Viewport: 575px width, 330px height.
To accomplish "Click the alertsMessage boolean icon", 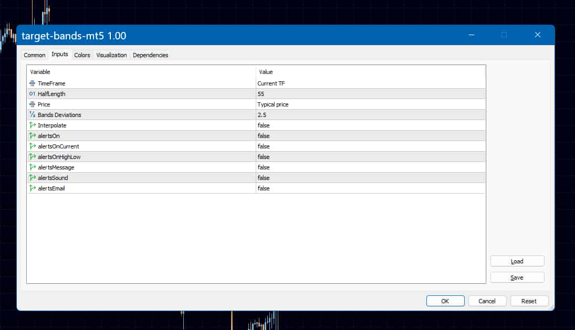I will 32,167.
